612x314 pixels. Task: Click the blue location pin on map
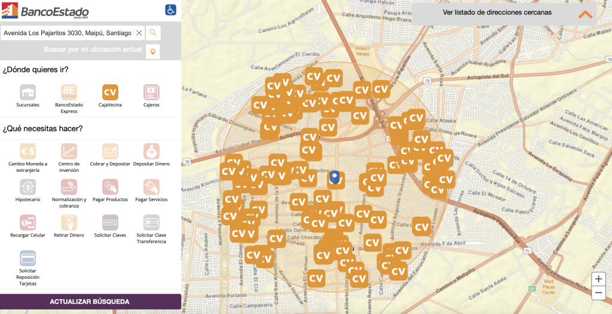point(335,177)
